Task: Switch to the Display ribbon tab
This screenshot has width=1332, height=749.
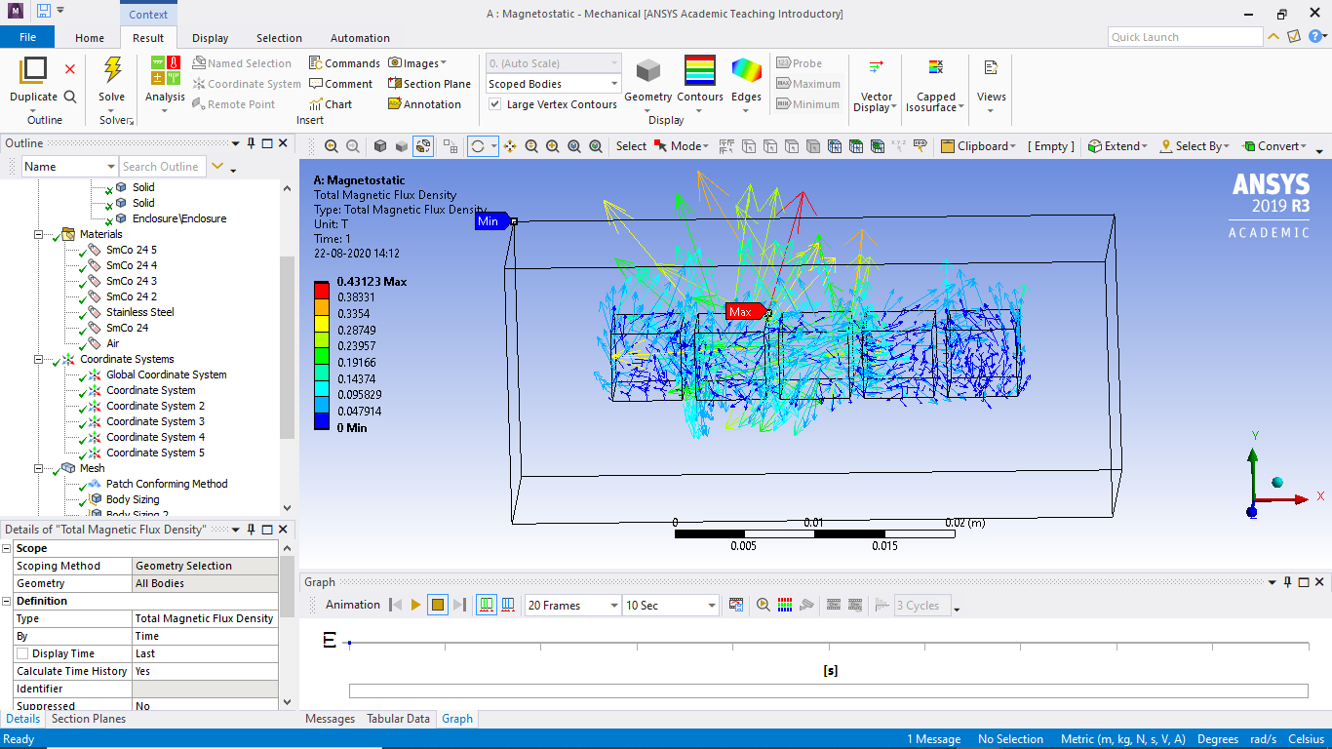Action: (210, 38)
